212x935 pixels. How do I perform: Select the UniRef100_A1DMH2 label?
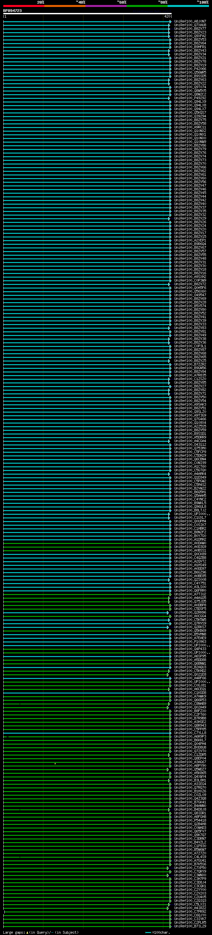(x=190, y=539)
